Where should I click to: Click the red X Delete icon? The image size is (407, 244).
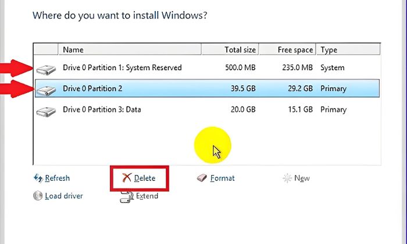(127, 178)
